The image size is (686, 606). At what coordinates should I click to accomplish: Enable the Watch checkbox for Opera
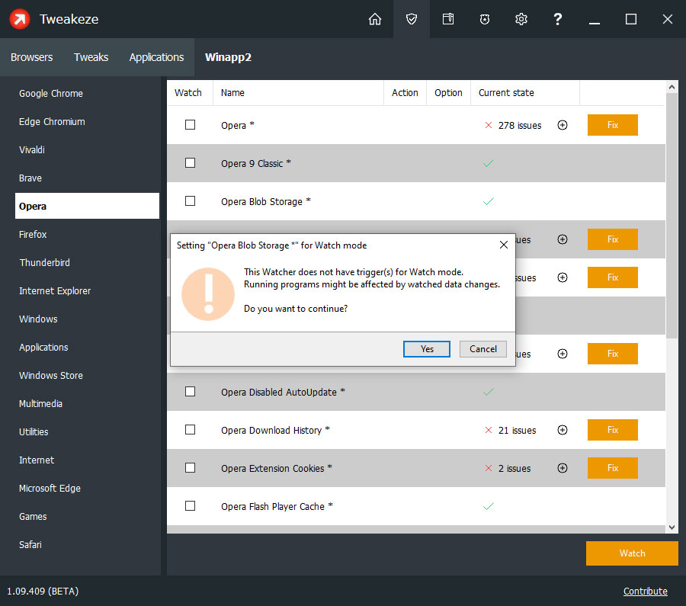[x=190, y=125]
